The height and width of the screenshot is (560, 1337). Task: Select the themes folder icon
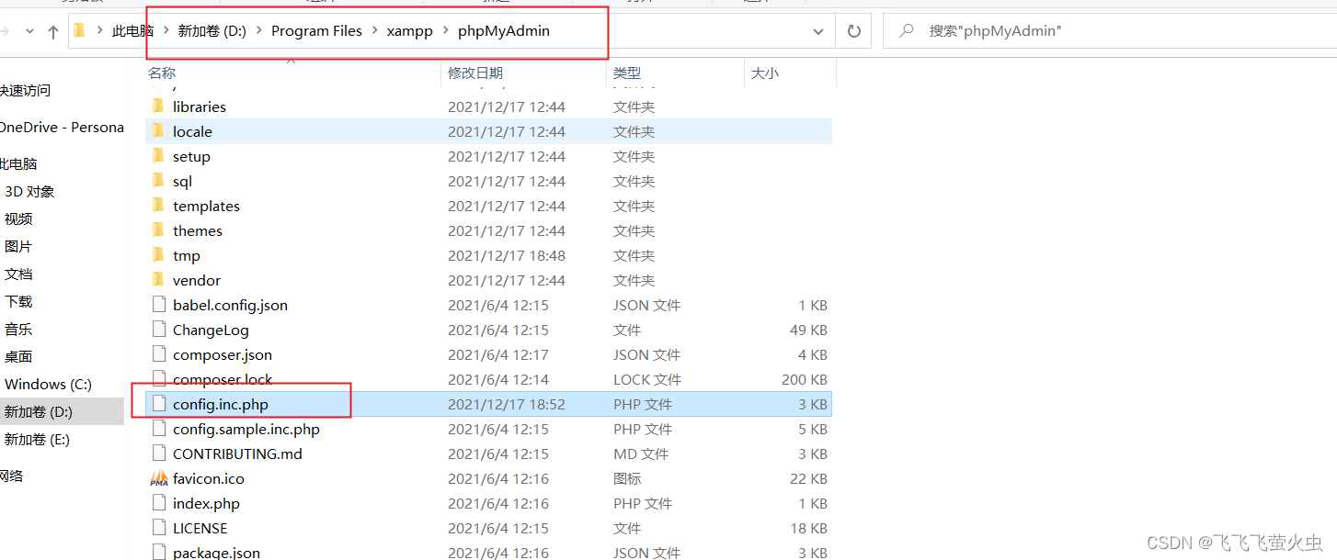(157, 230)
